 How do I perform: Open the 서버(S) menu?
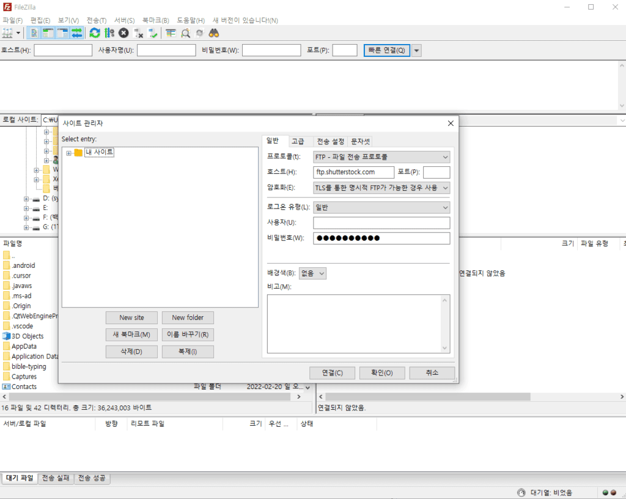(x=124, y=20)
